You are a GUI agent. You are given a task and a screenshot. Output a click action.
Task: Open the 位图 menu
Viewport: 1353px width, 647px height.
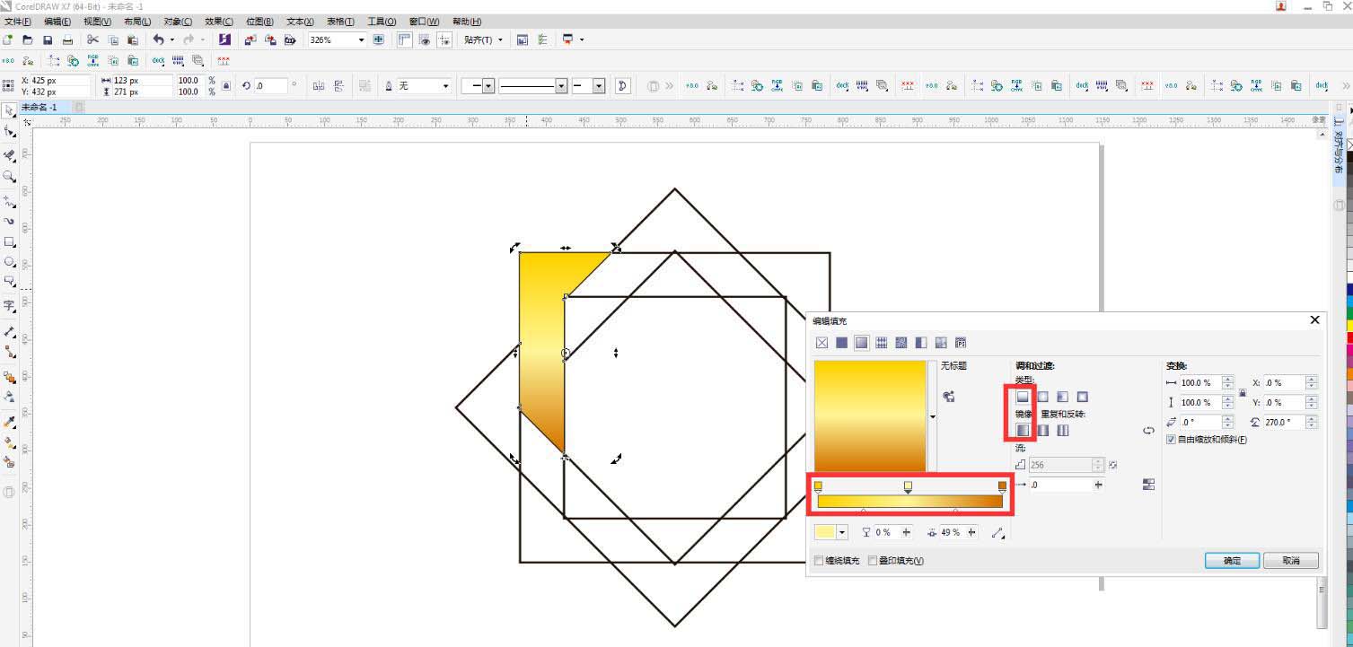259,22
